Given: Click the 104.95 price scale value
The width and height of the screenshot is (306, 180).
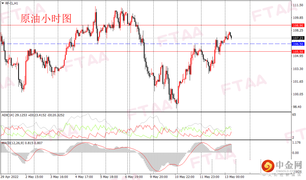Looking at the screenshot, I should point(298,56).
